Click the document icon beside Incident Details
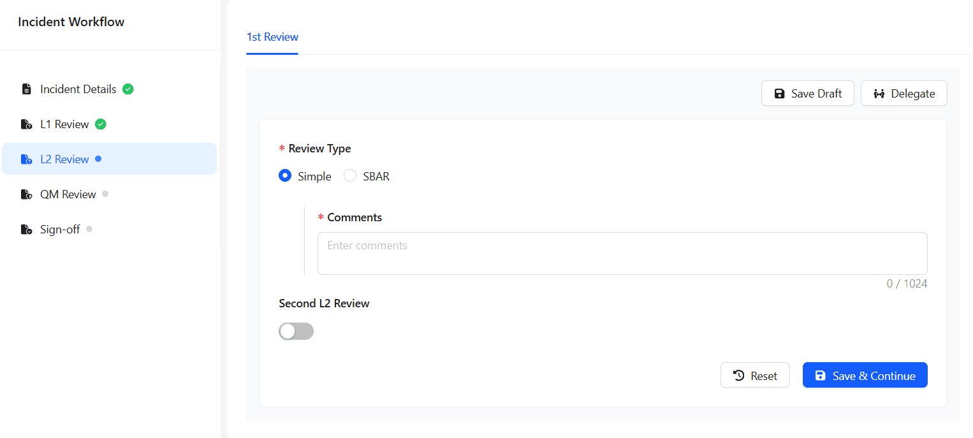 tap(27, 89)
